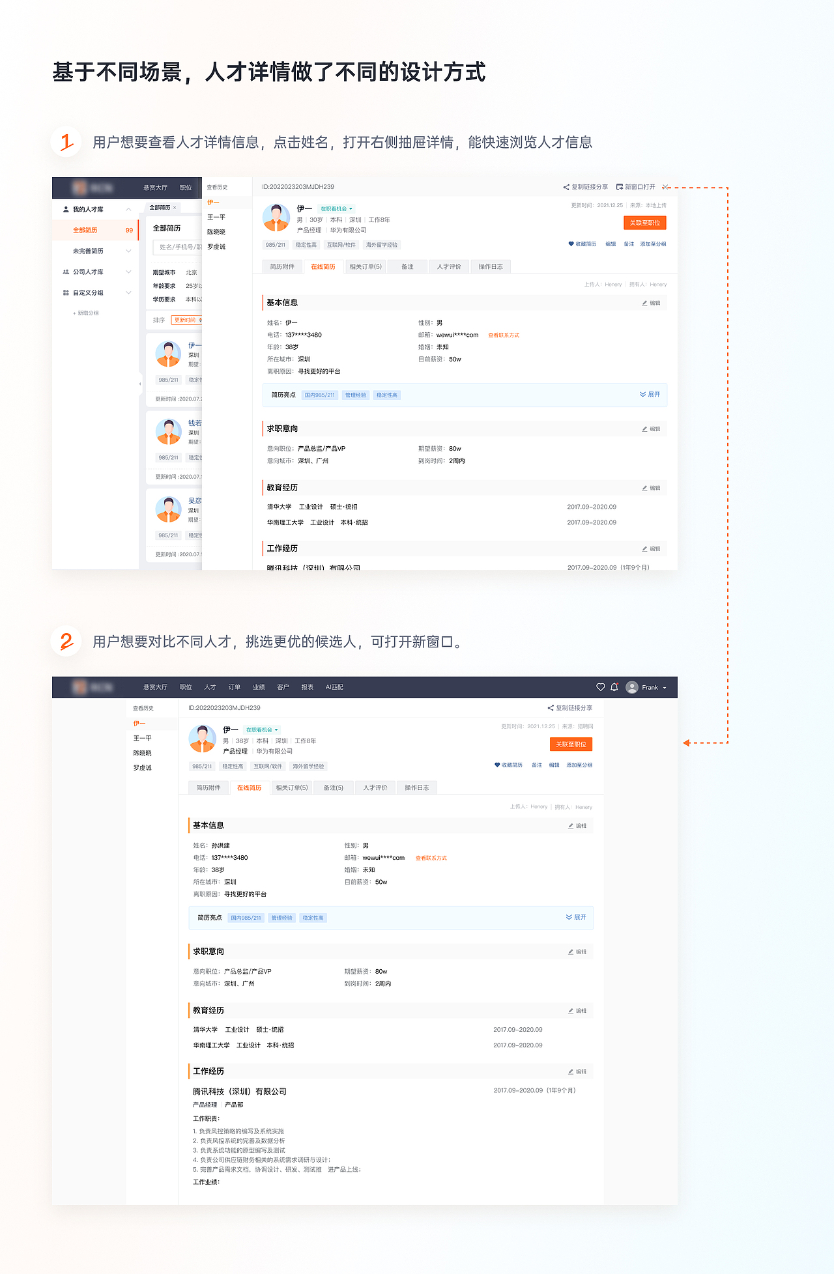Switch to the 操作日志 tab in the drawer
This screenshot has width=834, height=1274.
point(491,266)
